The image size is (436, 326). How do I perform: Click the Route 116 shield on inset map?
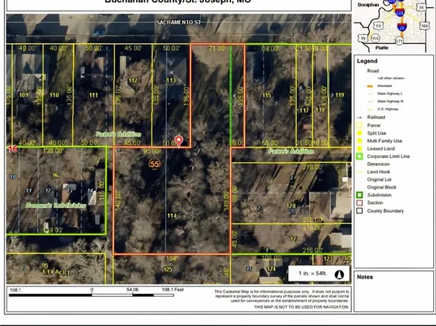375,38
